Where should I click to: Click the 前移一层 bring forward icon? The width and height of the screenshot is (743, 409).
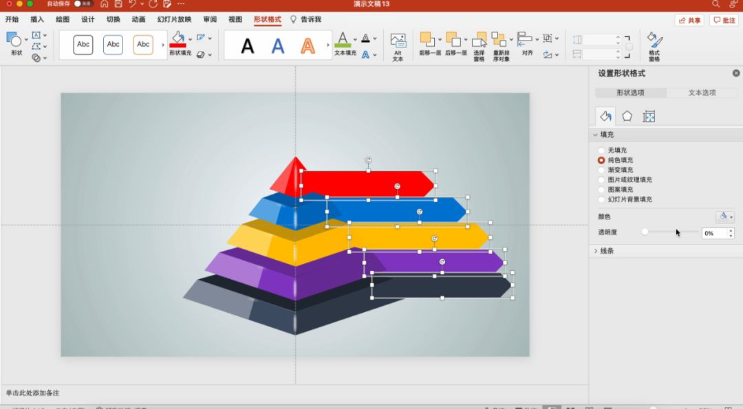pos(428,41)
